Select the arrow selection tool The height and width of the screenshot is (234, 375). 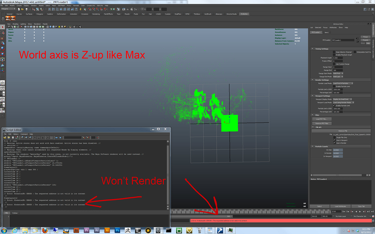(x=3, y=27)
